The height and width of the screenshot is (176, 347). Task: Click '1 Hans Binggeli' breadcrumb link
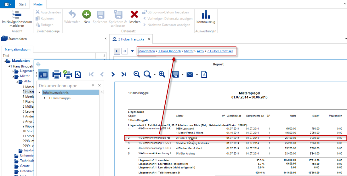(169, 51)
